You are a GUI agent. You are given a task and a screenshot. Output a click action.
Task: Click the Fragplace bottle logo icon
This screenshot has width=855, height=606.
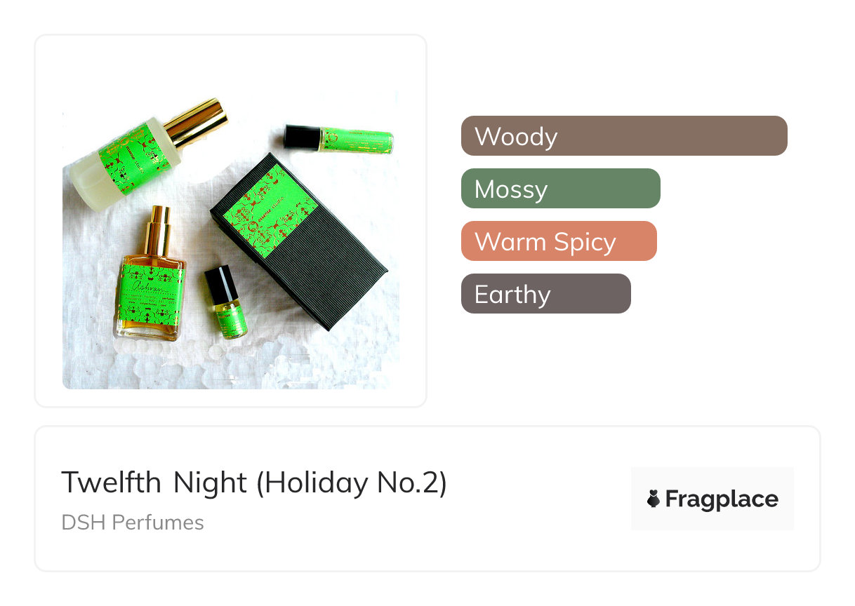[x=654, y=499]
